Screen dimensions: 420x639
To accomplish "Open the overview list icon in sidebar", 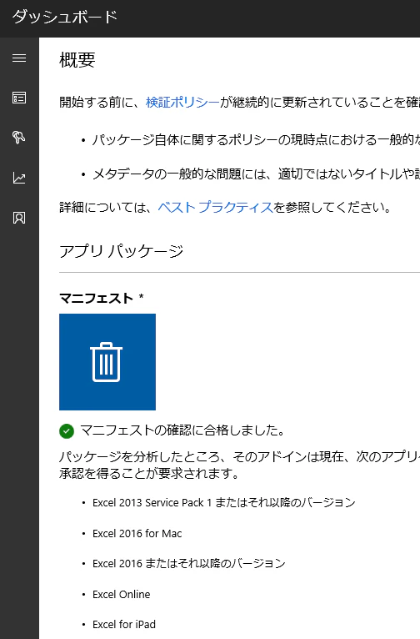I will (19, 98).
